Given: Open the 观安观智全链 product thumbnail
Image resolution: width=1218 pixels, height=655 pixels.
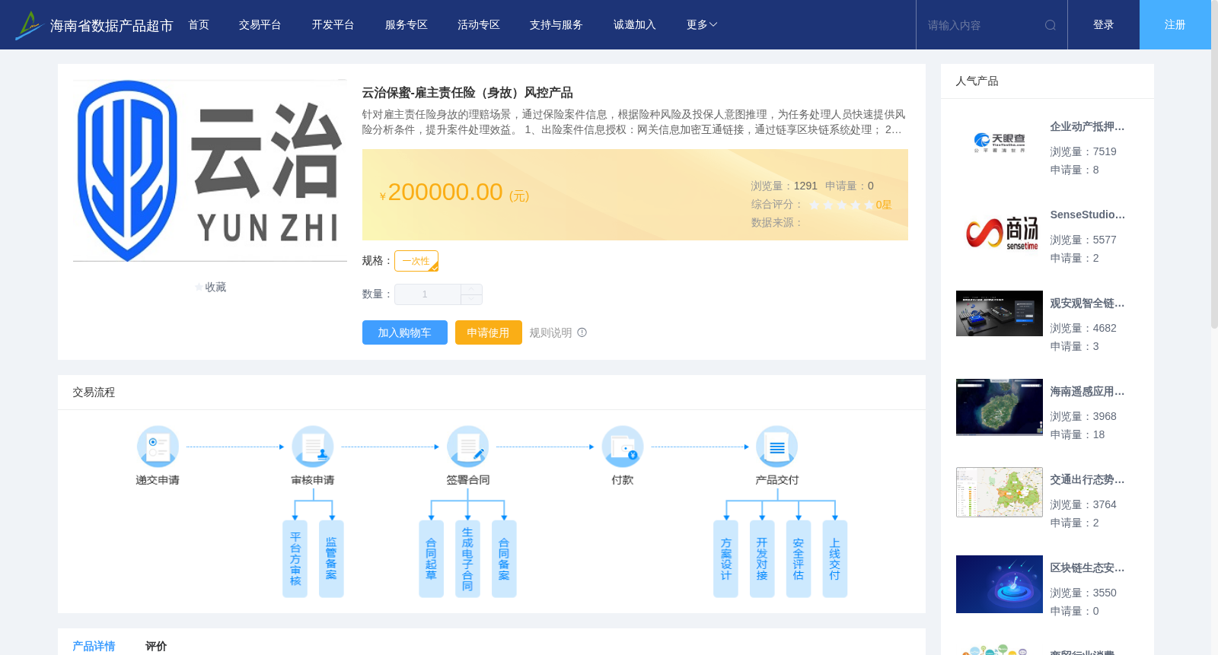Looking at the screenshot, I should (1000, 313).
